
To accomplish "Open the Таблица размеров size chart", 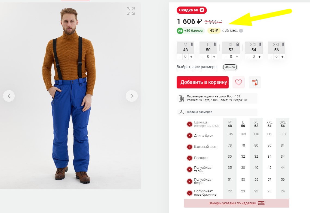I will 199,112.
